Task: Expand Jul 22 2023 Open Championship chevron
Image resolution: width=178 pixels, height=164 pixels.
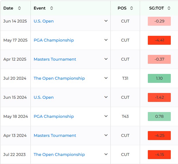Action: [x=106, y=154]
